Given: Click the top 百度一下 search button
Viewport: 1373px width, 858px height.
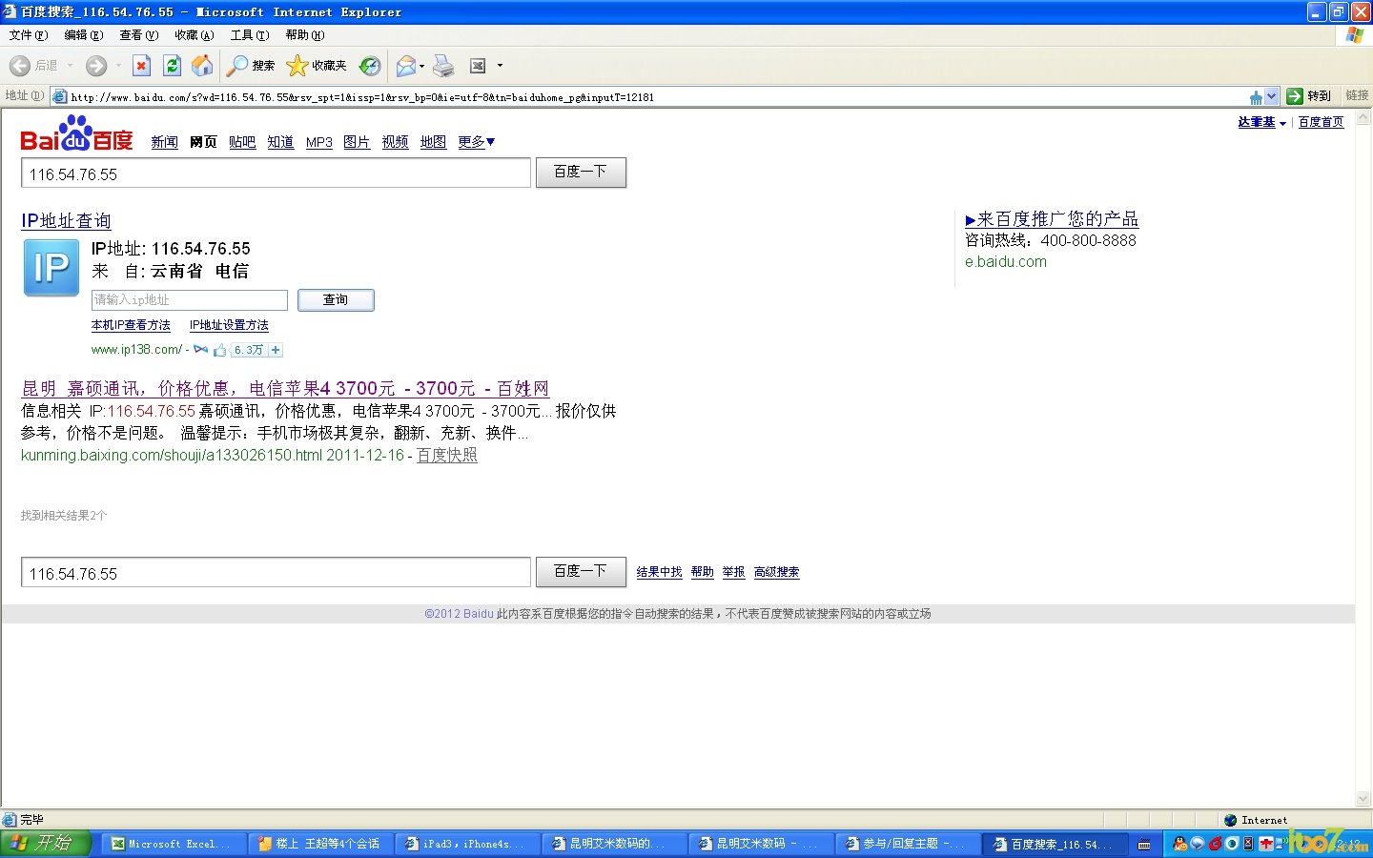Looking at the screenshot, I should click(581, 173).
